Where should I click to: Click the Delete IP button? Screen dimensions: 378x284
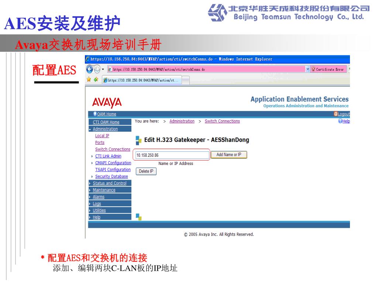point(146,171)
